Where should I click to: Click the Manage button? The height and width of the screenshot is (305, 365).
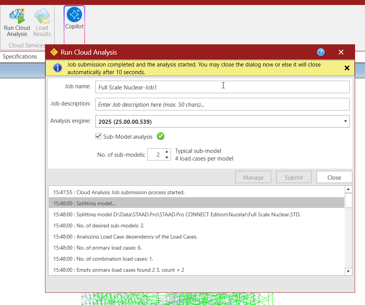[x=253, y=177]
